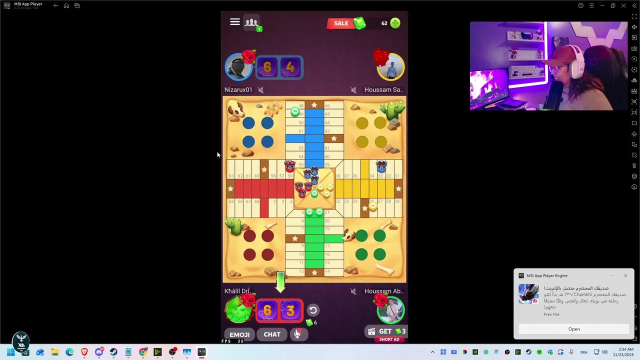Open Windows Start menu
Image resolution: width=640 pixels, height=360 pixels.
click(x=10, y=352)
